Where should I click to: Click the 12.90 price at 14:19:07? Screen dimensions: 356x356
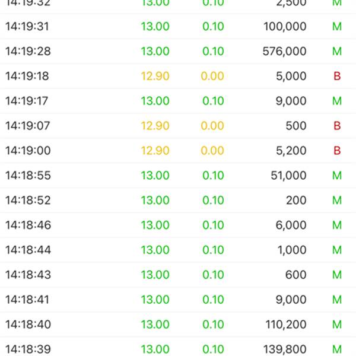click(x=155, y=126)
